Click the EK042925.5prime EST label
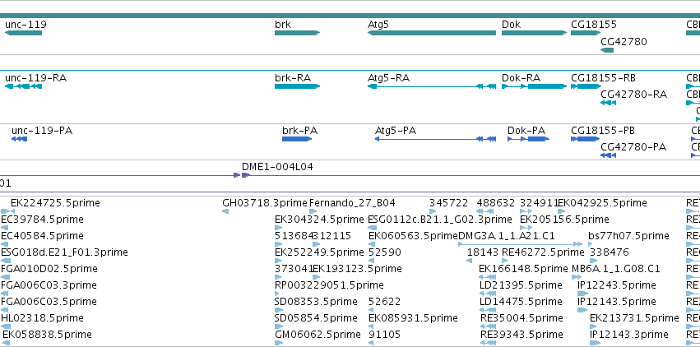700x347 pixels. point(602,203)
